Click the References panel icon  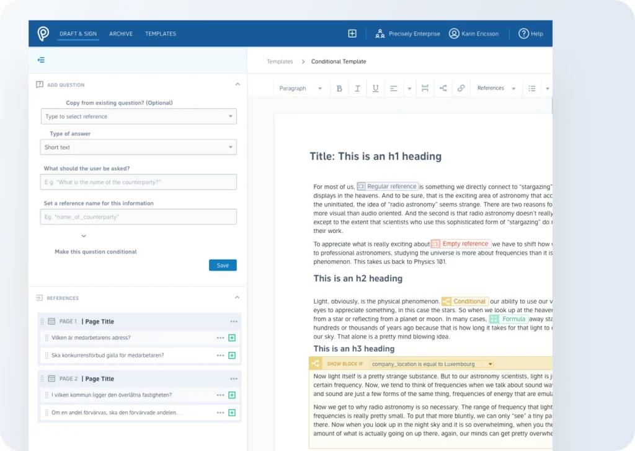click(39, 298)
